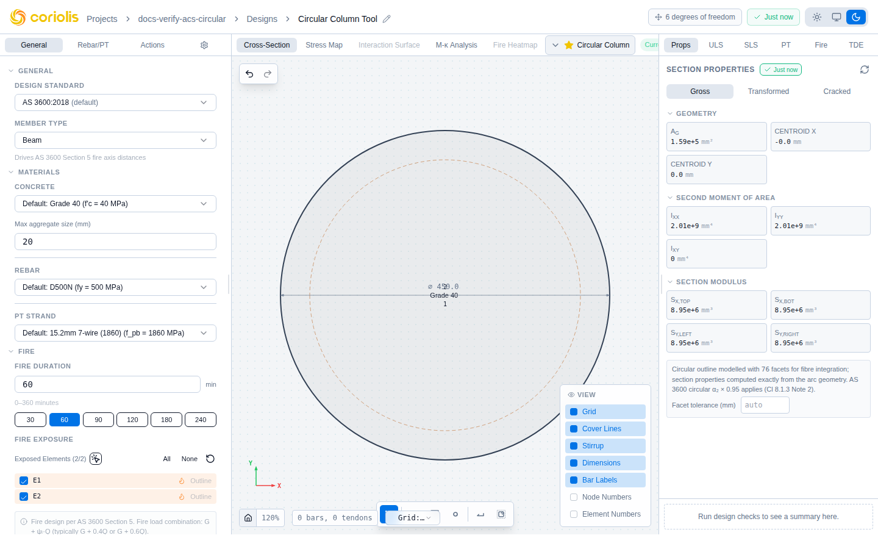
Task: Open the Rebar D500N dropdown
Action: [x=115, y=287]
